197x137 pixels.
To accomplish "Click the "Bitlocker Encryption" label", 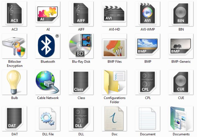I will [15, 64].
